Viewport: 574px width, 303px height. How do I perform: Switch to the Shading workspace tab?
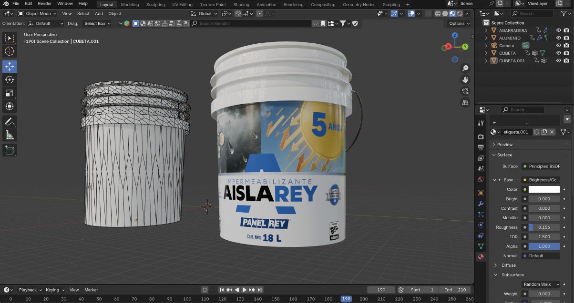click(x=241, y=4)
